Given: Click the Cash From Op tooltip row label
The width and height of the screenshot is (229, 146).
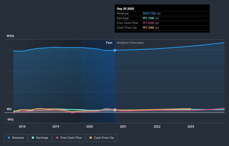Looking at the screenshot, I should tap(127, 28).
